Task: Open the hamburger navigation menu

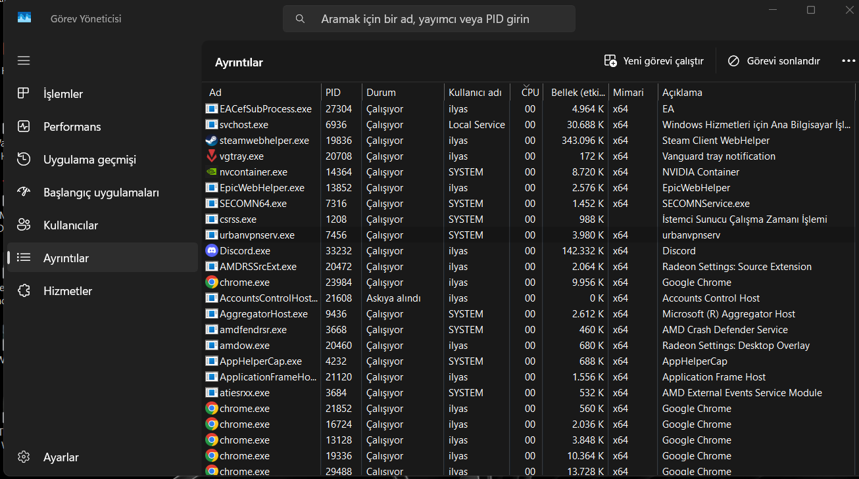Action: [x=24, y=60]
